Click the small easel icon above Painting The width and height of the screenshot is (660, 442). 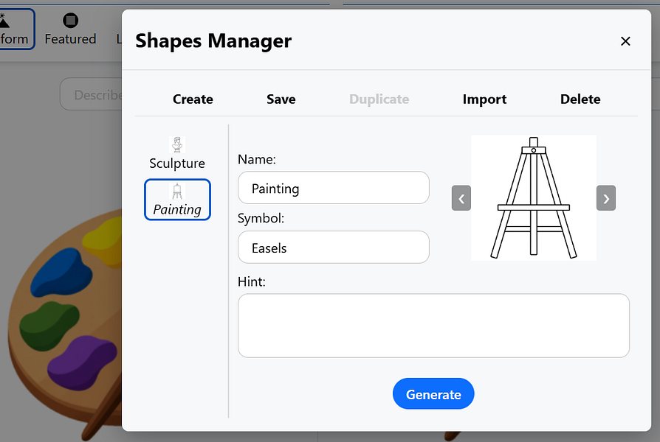(177, 192)
